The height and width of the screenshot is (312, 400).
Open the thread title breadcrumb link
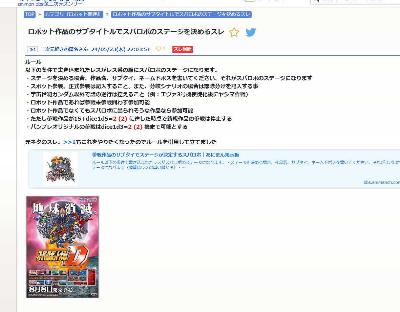(x=182, y=14)
